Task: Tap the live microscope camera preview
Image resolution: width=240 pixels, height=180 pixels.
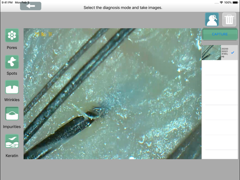Action: [x=113, y=93]
